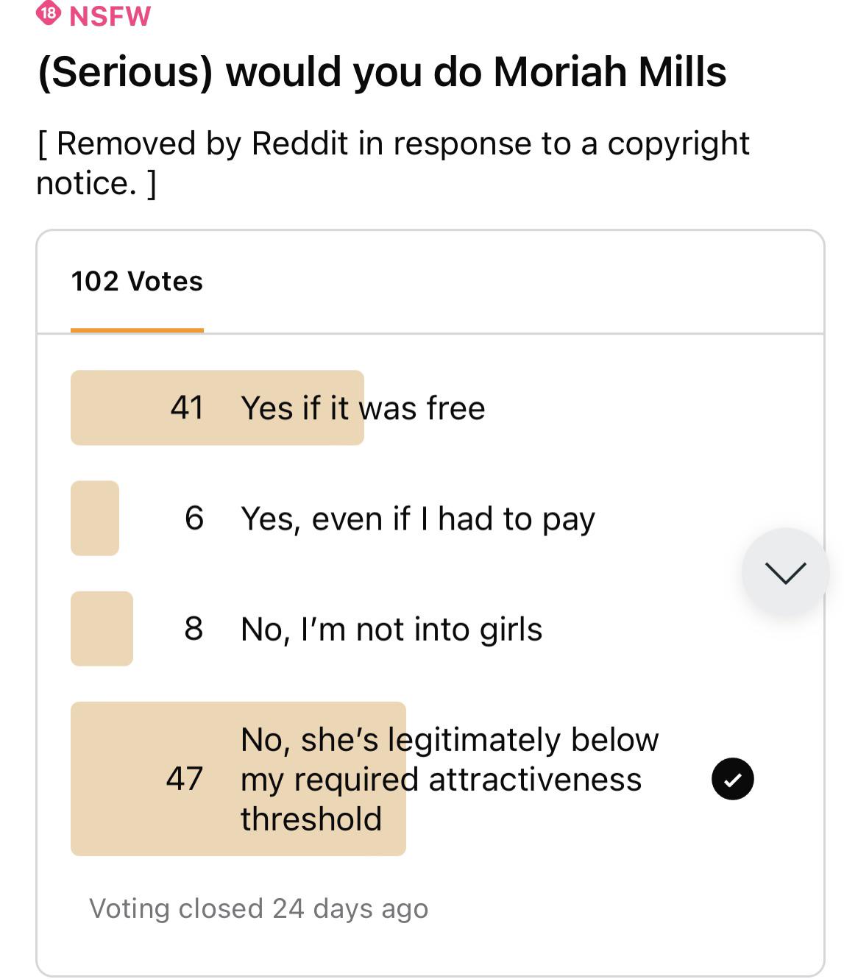Screen dimensions: 844x979
Task: Click the checkmark on your selected vote
Action: click(x=733, y=778)
